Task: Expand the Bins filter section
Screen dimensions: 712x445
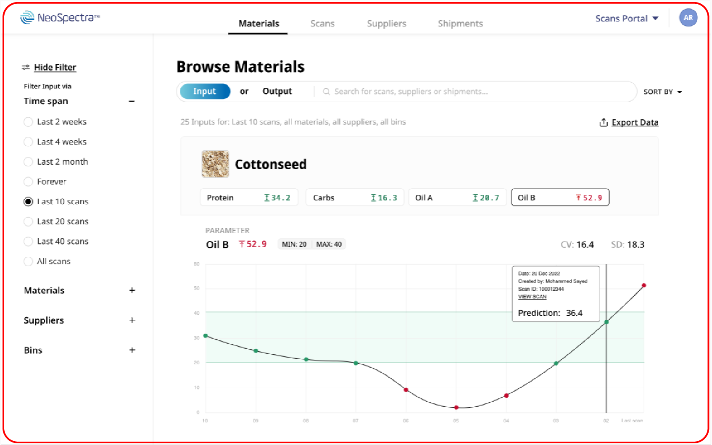Action: click(x=132, y=350)
